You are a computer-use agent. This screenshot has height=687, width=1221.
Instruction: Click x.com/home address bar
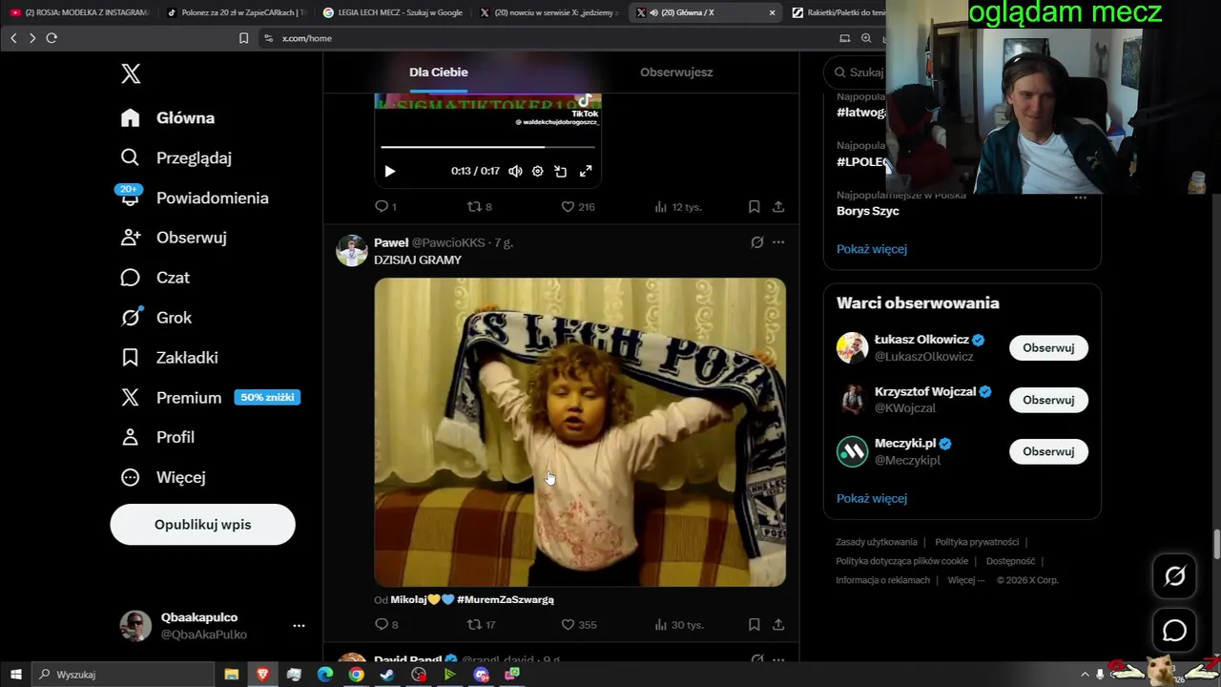point(544,38)
